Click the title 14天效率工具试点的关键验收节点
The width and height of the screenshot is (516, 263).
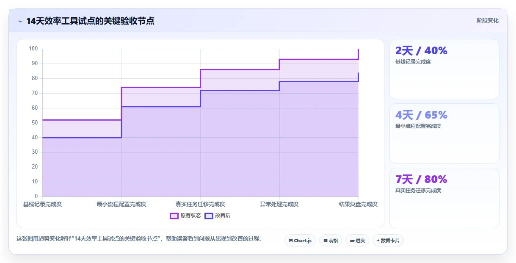[x=90, y=21]
